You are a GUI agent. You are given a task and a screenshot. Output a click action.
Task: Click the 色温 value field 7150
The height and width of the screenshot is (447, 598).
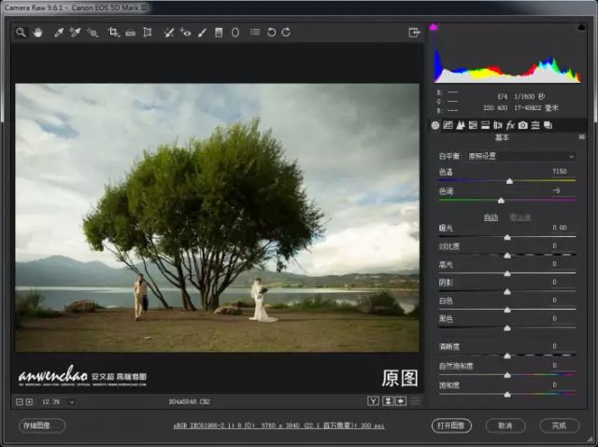tap(560, 172)
